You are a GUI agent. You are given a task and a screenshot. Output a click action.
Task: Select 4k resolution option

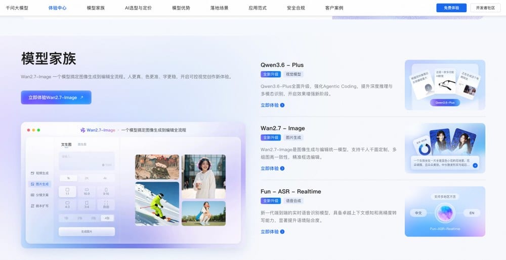pyautogui.click(x=105, y=178)
